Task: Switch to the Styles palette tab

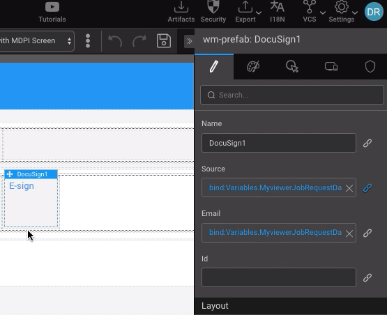Action: [253, 66]
